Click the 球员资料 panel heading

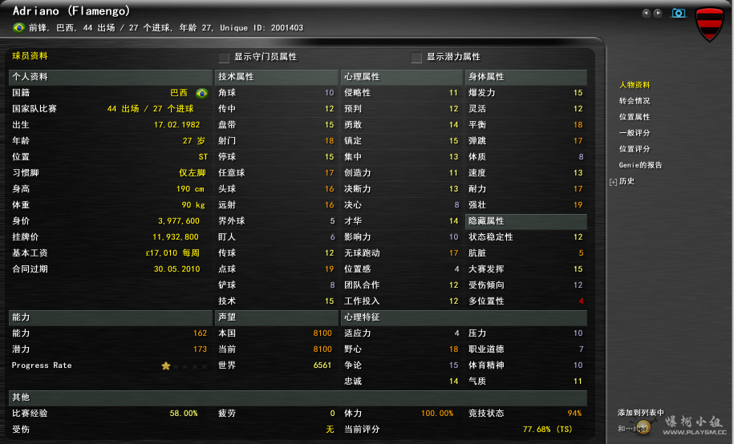click(x=30, y=56)
